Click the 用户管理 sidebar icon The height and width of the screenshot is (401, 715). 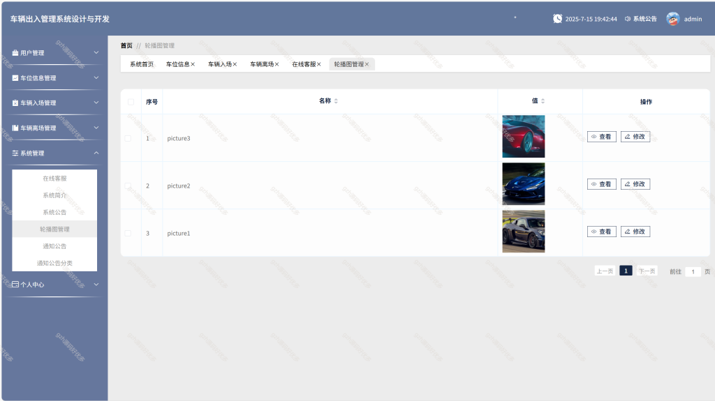click(x=15, y=53)
